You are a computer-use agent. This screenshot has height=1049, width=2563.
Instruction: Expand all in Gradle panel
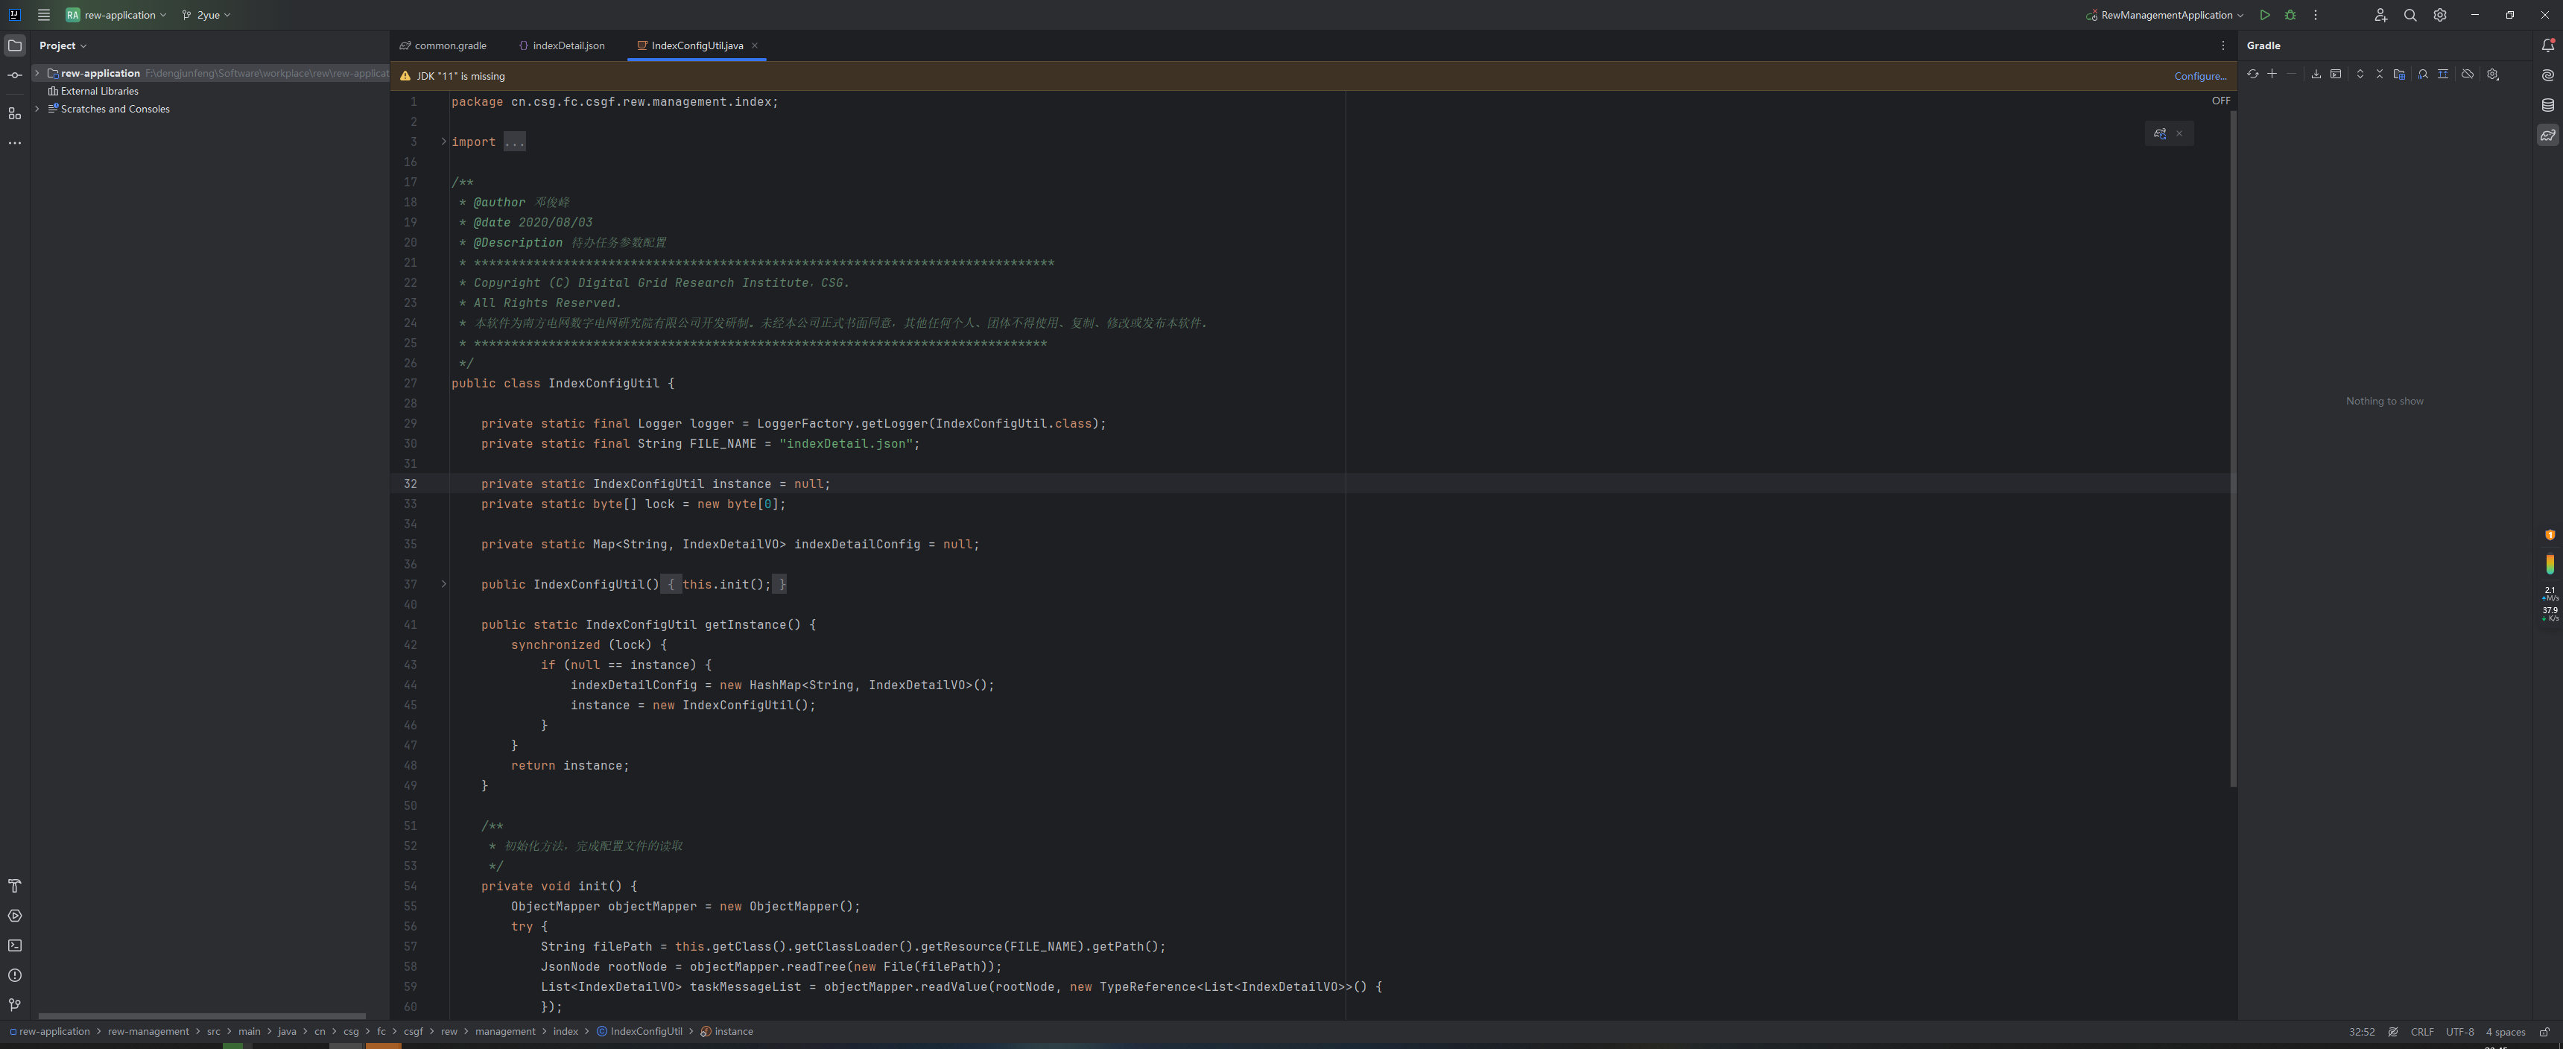point(2360,75)
